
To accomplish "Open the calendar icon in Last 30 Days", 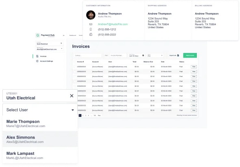I will point(143,55).
